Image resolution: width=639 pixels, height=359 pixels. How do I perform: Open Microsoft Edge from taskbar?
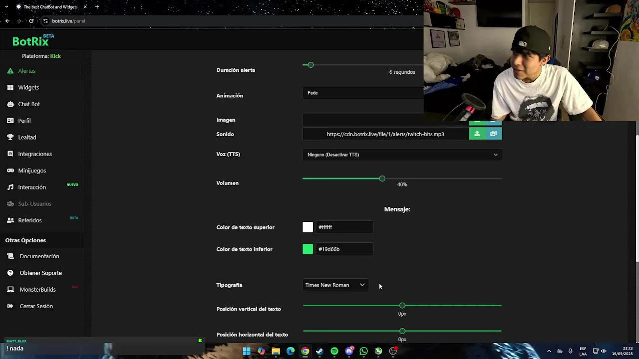pyautogui.click(x=291, y=351)
